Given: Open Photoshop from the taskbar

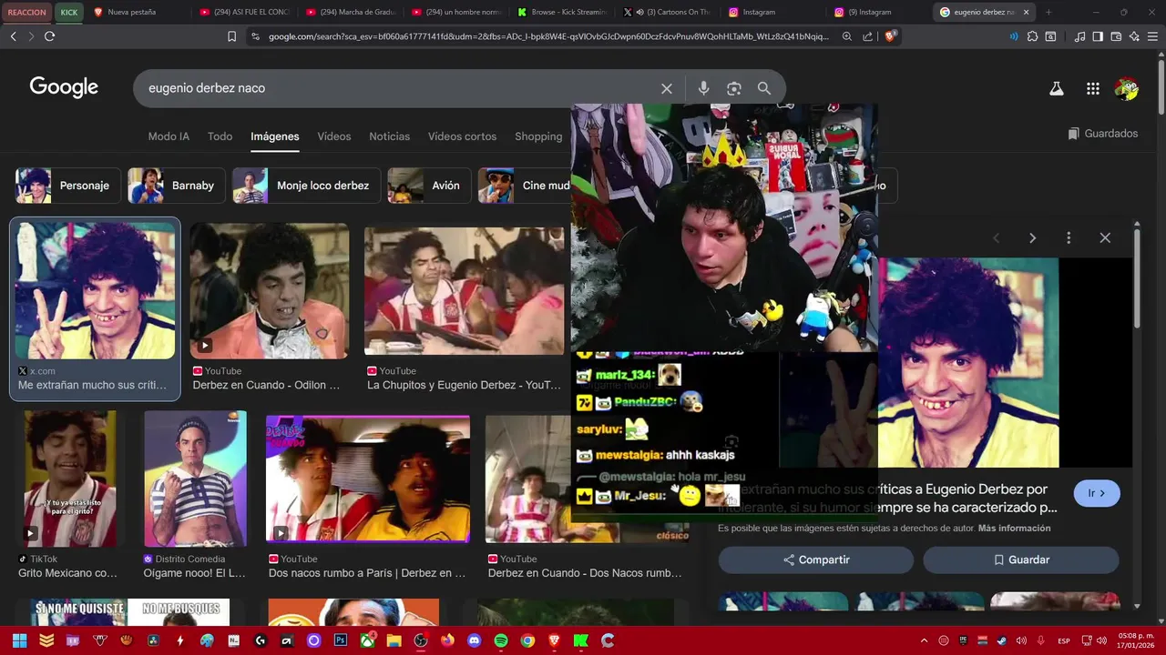Looking at the screenshot, I should tap(341, 640).
